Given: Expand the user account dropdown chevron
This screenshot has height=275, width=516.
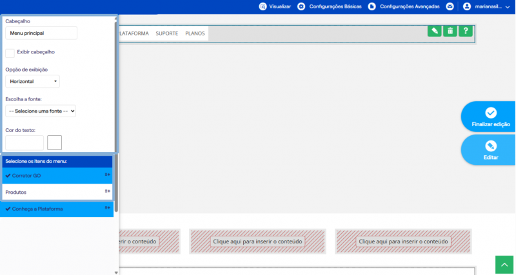Looking at the screenshot, I should pyautogui.click(x=507, y=7).
